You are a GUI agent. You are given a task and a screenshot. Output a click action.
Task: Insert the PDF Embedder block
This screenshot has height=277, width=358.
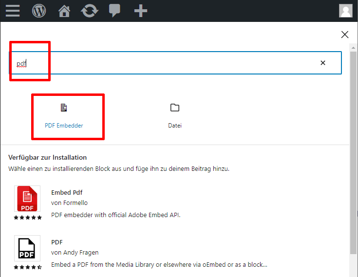64,116
